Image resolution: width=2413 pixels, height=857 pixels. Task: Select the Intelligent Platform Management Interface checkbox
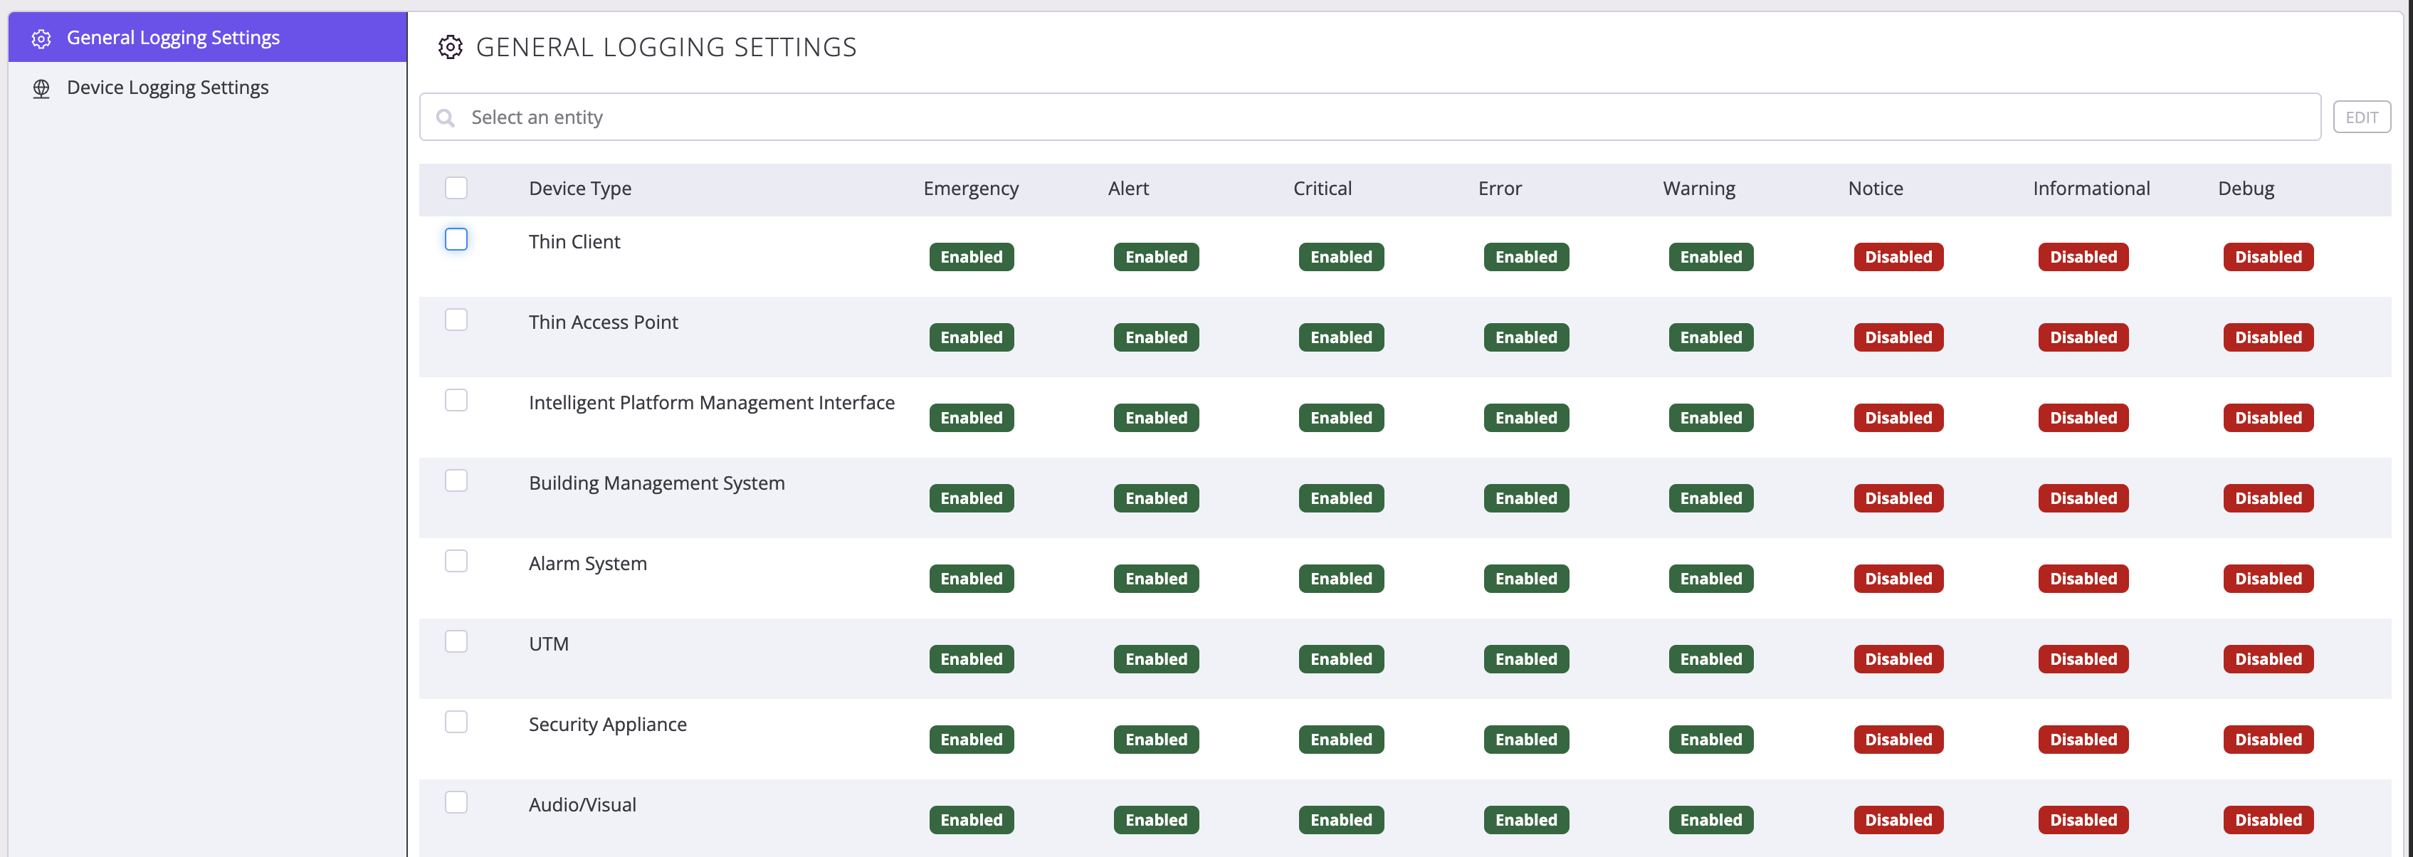(456, 401)
